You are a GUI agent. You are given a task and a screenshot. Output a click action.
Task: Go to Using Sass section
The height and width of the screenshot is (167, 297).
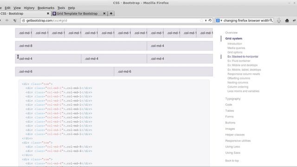click(232, 153)
